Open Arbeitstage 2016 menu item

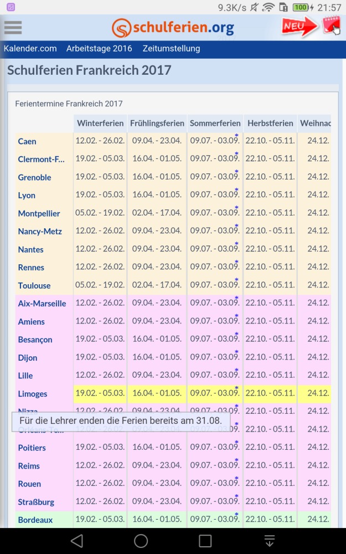tap(99, 48)
